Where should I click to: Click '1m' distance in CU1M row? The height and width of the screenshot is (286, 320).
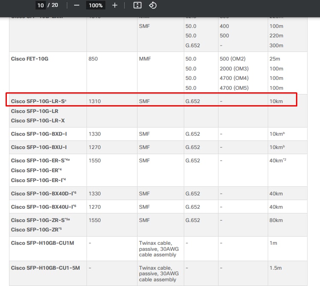[x=273, y=243]
